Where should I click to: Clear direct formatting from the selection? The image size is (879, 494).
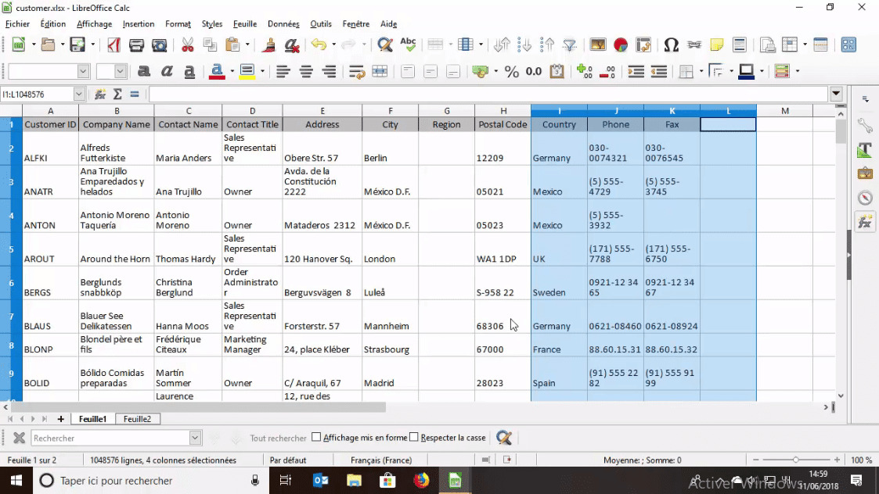pos(291,45)
